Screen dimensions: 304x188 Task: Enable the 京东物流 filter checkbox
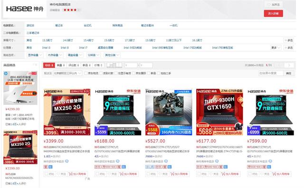click(85, 73)
